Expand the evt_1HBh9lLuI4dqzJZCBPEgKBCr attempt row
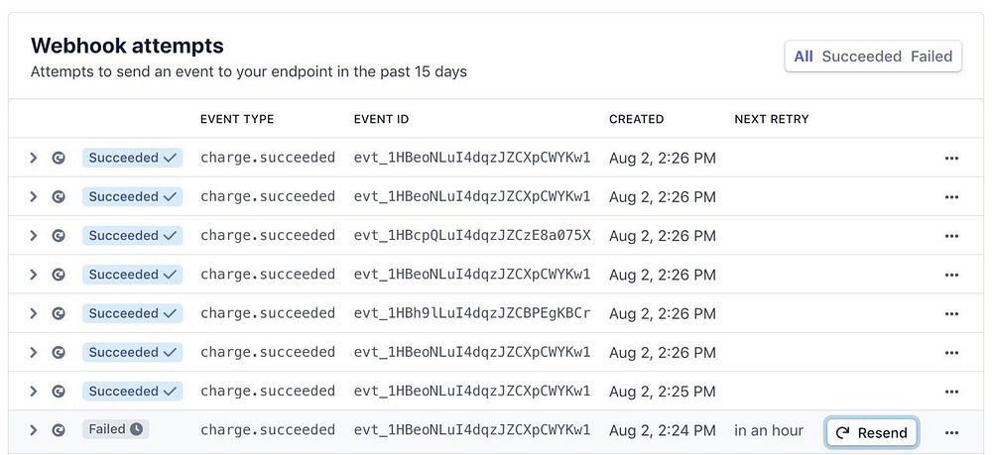 click(33, 313)
